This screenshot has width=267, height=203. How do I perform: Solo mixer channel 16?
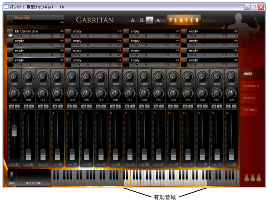pos(234,107)
